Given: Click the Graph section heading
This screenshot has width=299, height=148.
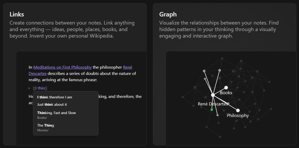Looking at the screenshot, I should pyautogui.click(x=168, y=14).
